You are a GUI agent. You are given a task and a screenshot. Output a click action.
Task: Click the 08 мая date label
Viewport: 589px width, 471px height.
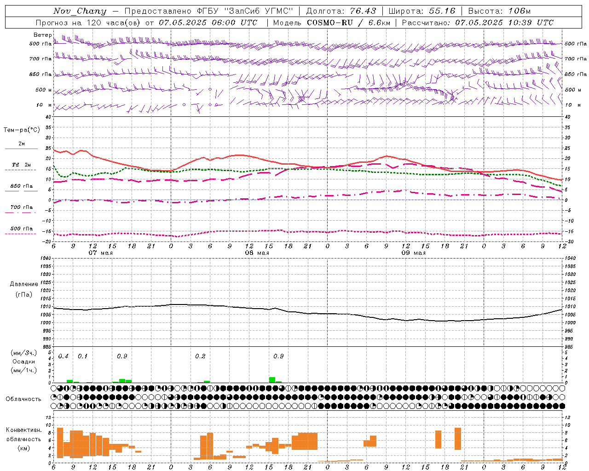(x=257, y=253)
